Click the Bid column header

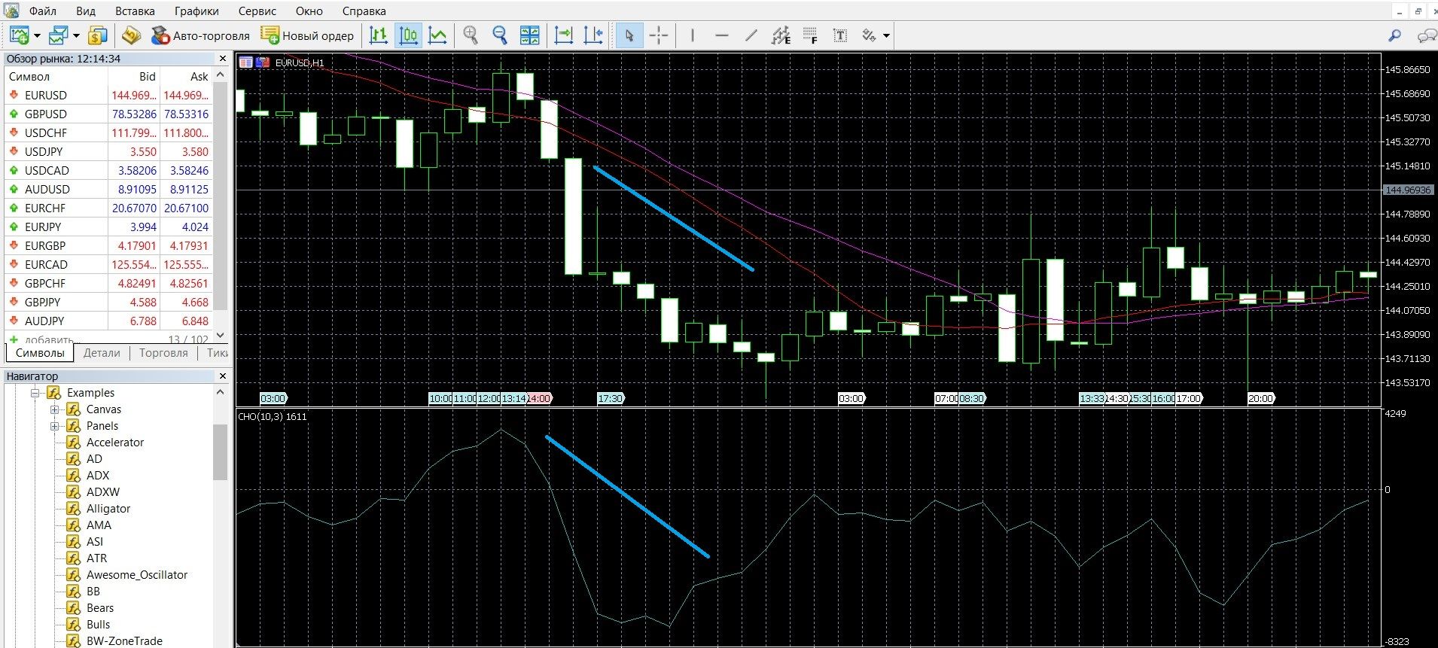point(134,77)
